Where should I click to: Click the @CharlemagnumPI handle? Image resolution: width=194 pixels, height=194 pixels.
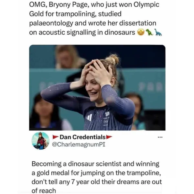click(x=78, y=144)
